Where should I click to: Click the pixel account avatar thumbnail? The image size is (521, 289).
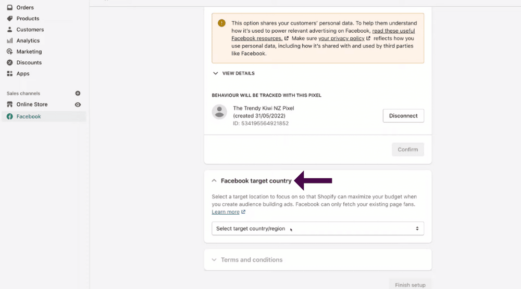pos(219,112)
